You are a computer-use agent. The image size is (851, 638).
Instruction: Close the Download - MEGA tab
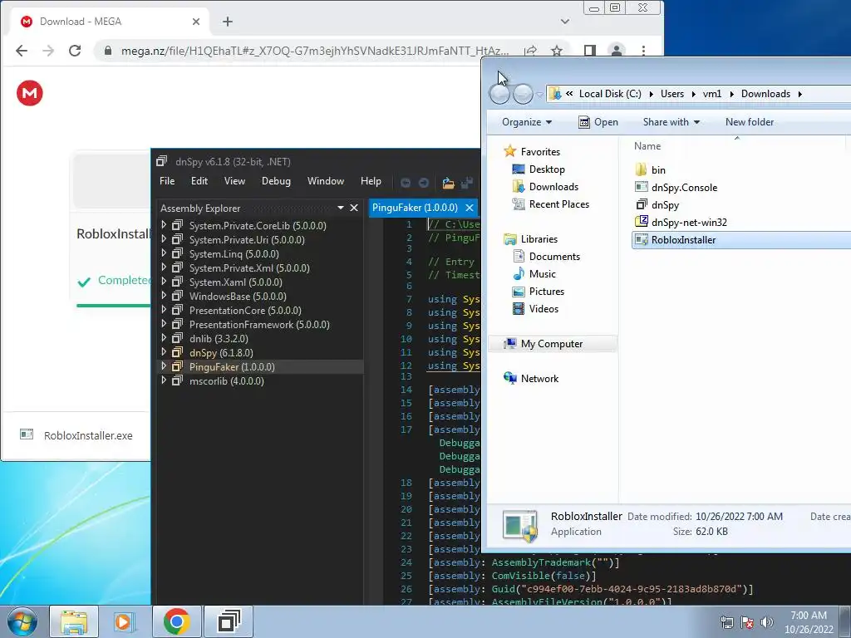point(196,21)
